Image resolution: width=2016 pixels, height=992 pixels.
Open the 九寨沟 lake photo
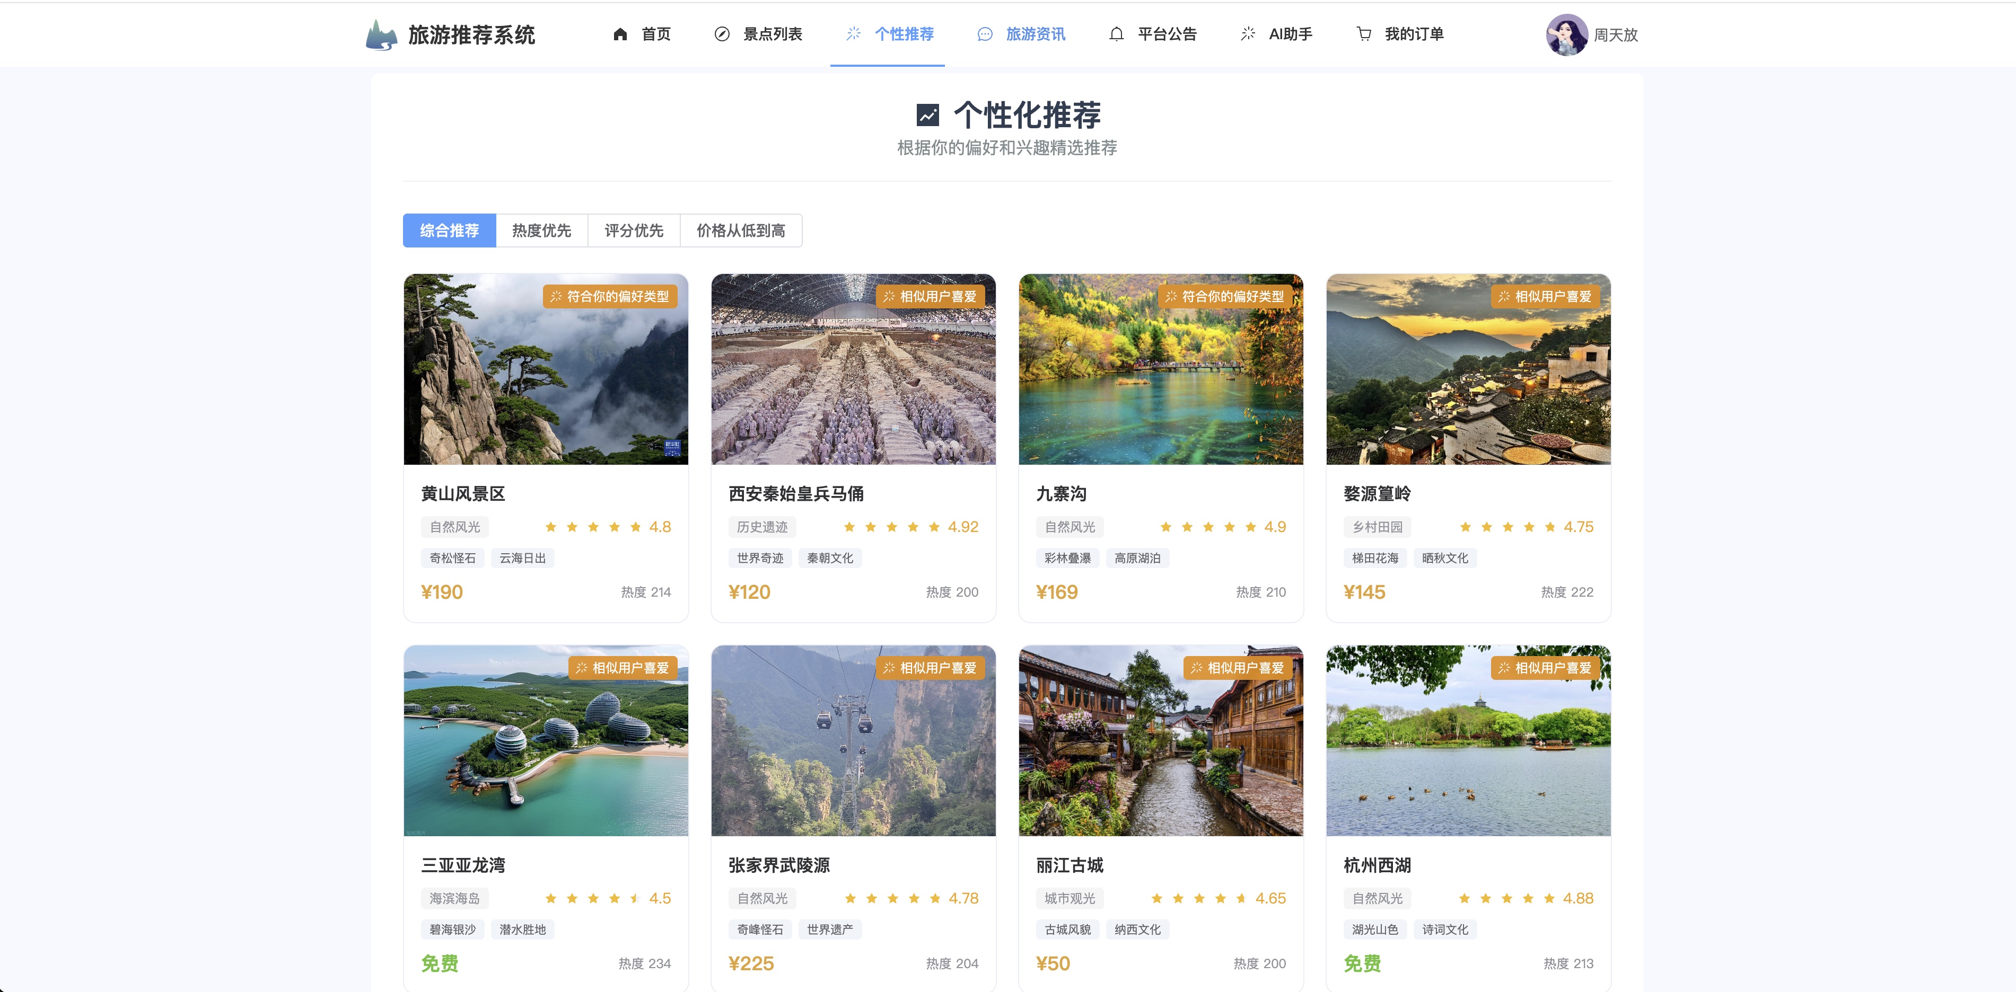click(x=1161, y=369)
